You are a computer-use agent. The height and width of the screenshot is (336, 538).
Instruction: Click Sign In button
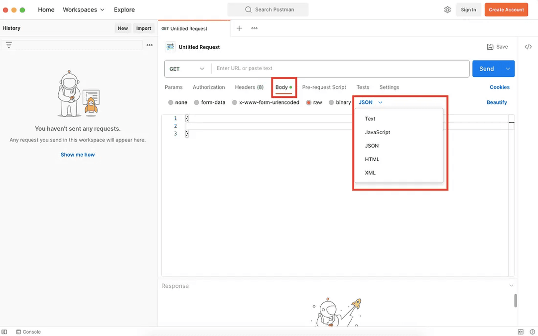pyautogui.click(x=468, y=9)
